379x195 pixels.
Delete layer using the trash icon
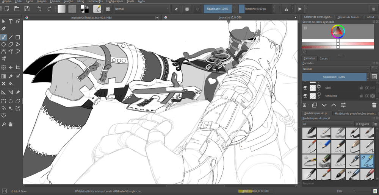[x=375, y=105]
